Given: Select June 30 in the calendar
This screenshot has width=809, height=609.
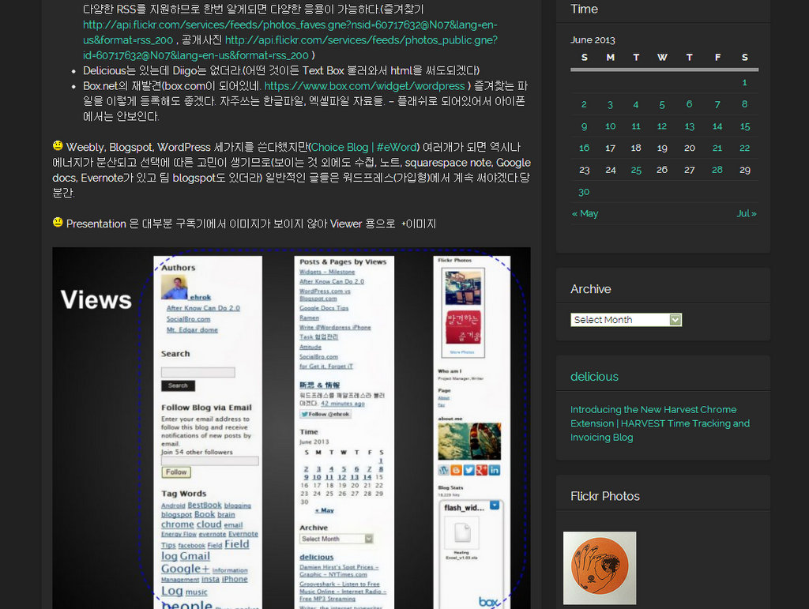Looking at the screenshot, I should tap(584, 192).
